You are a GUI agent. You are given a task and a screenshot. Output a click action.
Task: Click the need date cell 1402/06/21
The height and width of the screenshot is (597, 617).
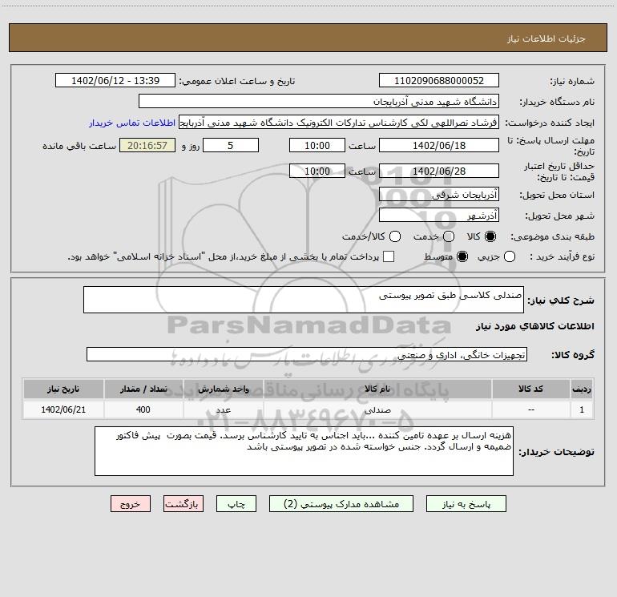pyautogui.click(x=63, y=409)
